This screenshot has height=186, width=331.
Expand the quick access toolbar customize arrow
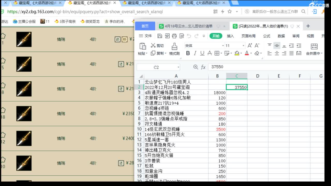204,36
